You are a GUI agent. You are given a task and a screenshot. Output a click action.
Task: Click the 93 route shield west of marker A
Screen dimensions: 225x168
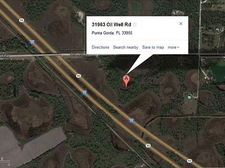pos(79,76)
